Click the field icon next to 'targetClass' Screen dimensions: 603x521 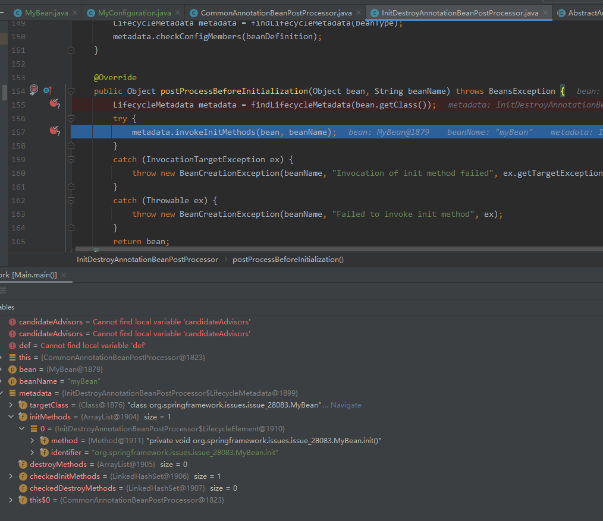[23, 405]
